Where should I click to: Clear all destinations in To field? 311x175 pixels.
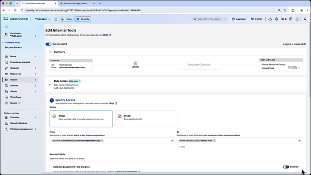coord(299,141)
